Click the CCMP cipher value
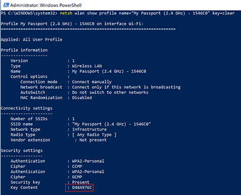241x195 pixels. pos(77,166)
